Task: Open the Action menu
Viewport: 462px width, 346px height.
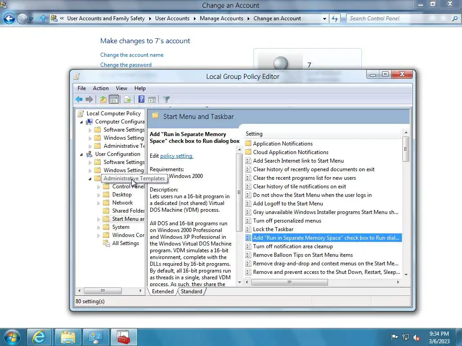Action: [101, 88]
